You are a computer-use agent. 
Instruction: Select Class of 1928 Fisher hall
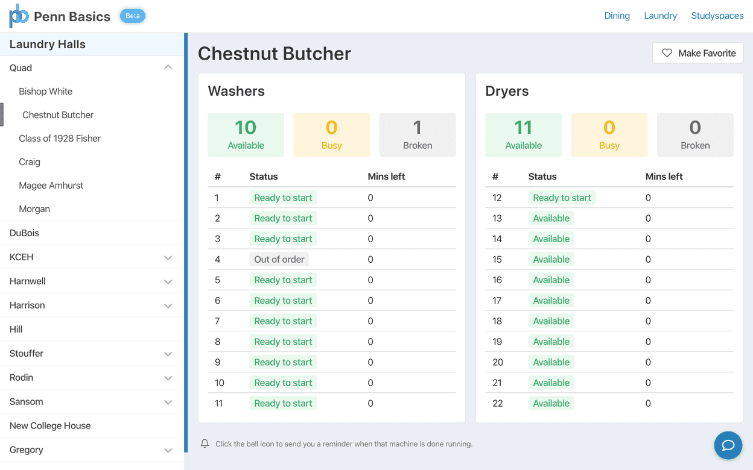click(x=60, y=139)
